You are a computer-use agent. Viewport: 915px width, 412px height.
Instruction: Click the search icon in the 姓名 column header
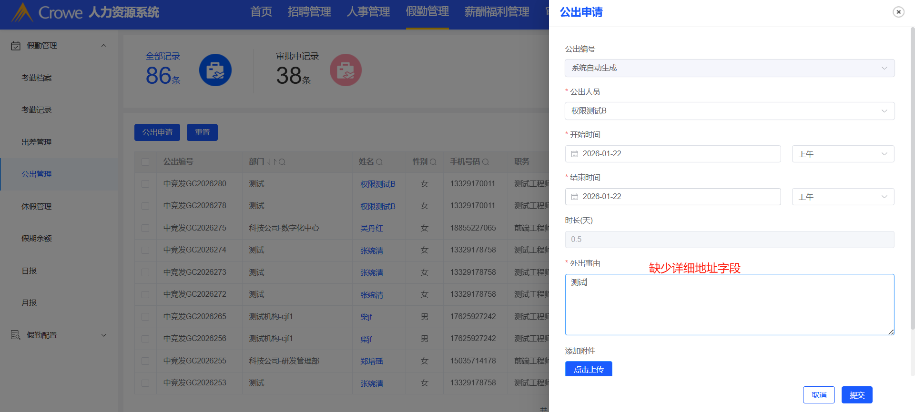[x=379, y=162]
